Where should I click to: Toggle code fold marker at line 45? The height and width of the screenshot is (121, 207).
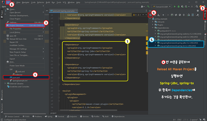(x=59, y=25)
